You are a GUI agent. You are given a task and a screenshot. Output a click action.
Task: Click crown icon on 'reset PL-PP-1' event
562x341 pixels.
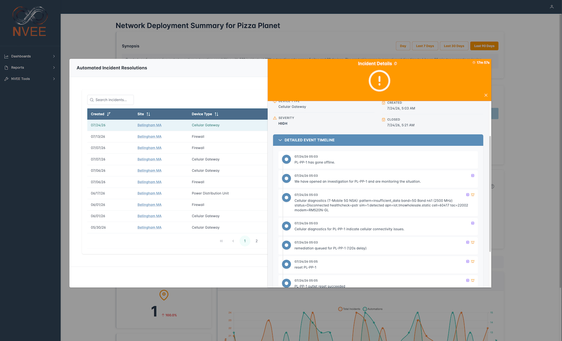point(473,261)
